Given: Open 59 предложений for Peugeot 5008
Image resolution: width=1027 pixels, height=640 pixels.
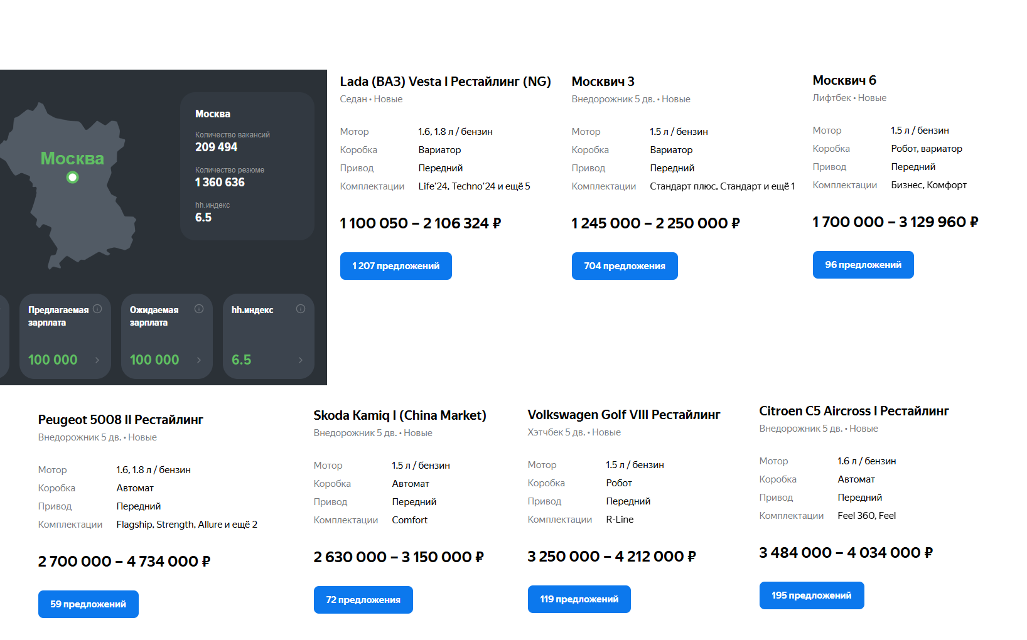Looking at the screenshot, I should 89,604.
